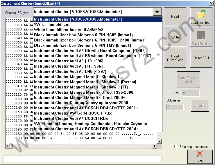Choose VW Phaeton/Touareg, Bentley, Porsche Cayenne
Screen dimensions: 215x165
tap(98, 124)
